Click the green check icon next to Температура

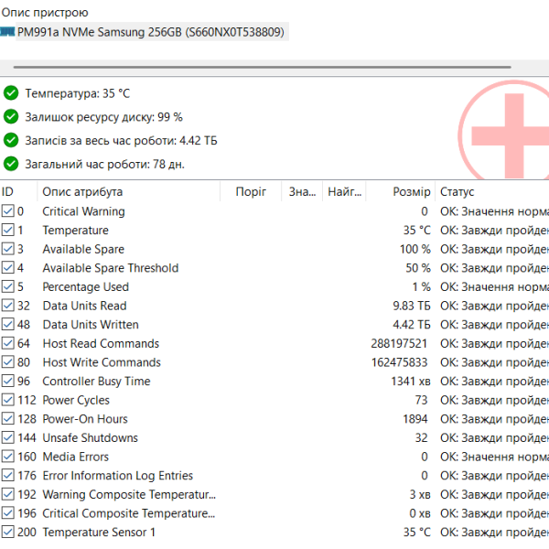[11, 93]
